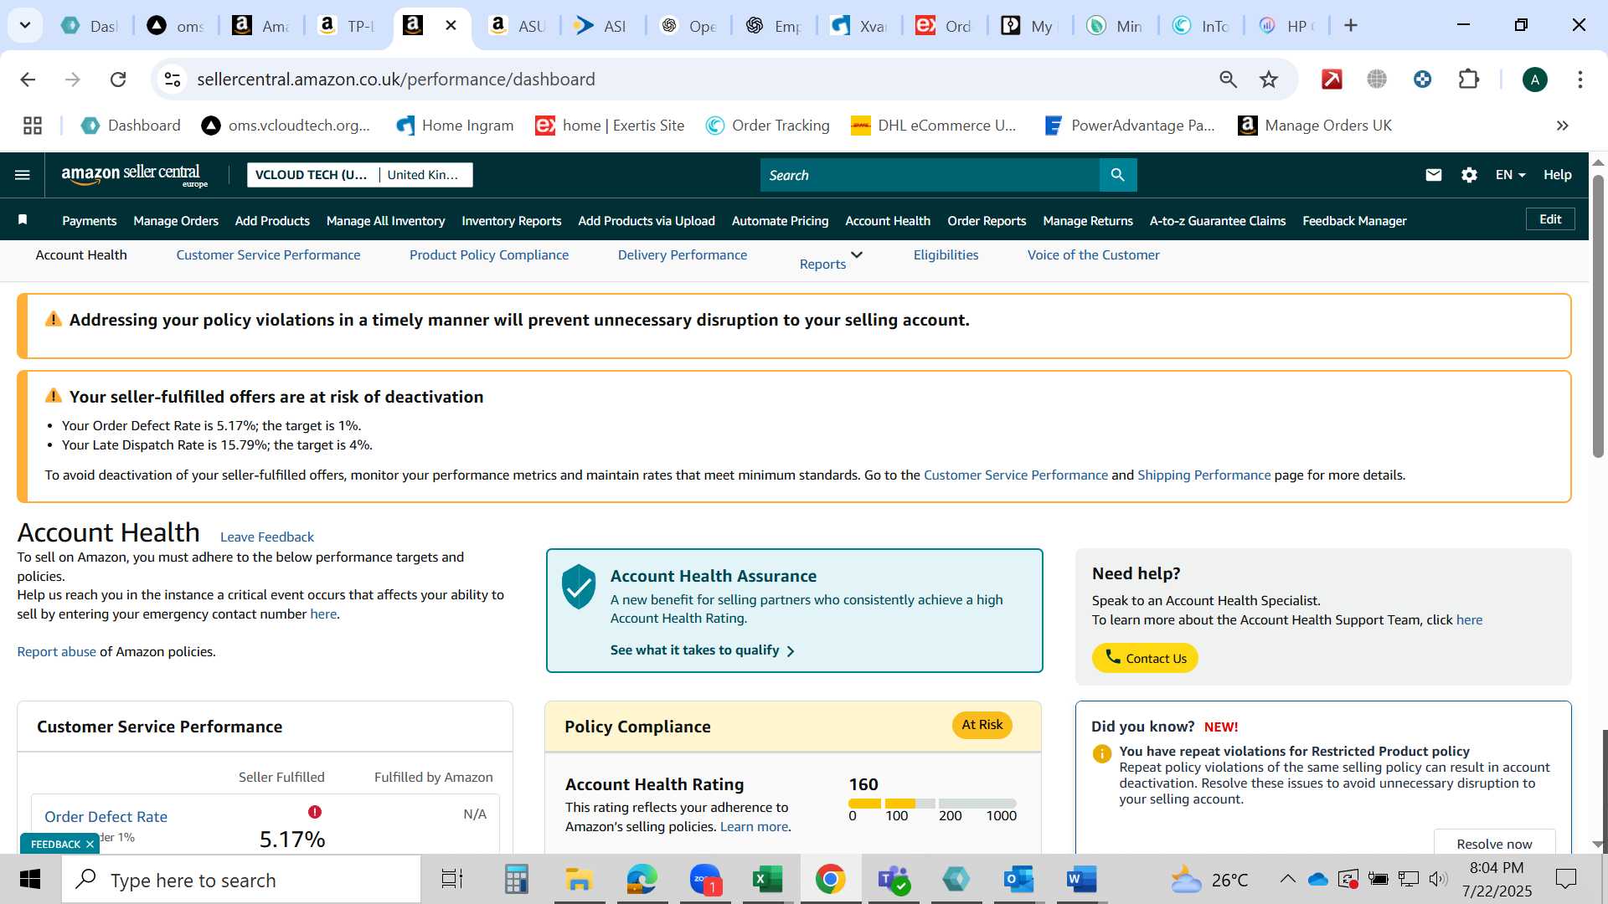Open Excel from the taskbar
Viewport: 1608px width, 904px height.
click(x=767, y=880)
